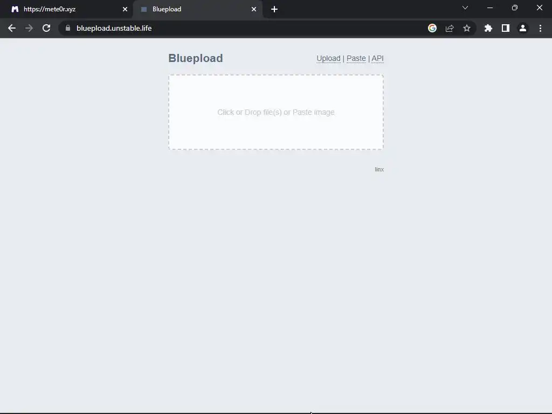Expand the tab search chevron
Viewport: 552px width, 414px height.
[465, 8]
